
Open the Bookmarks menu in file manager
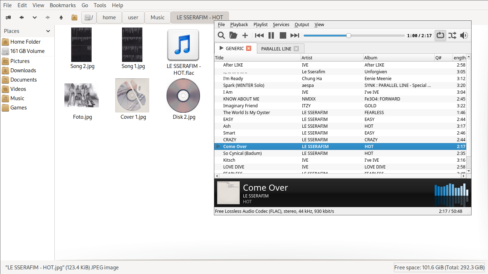coord(63,5)
